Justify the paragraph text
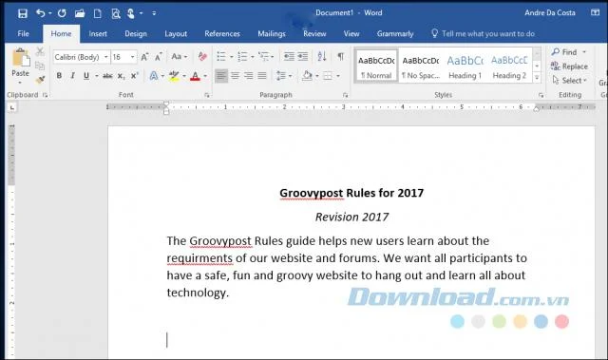This screenshot has width=608, height=360. (262, 76)
